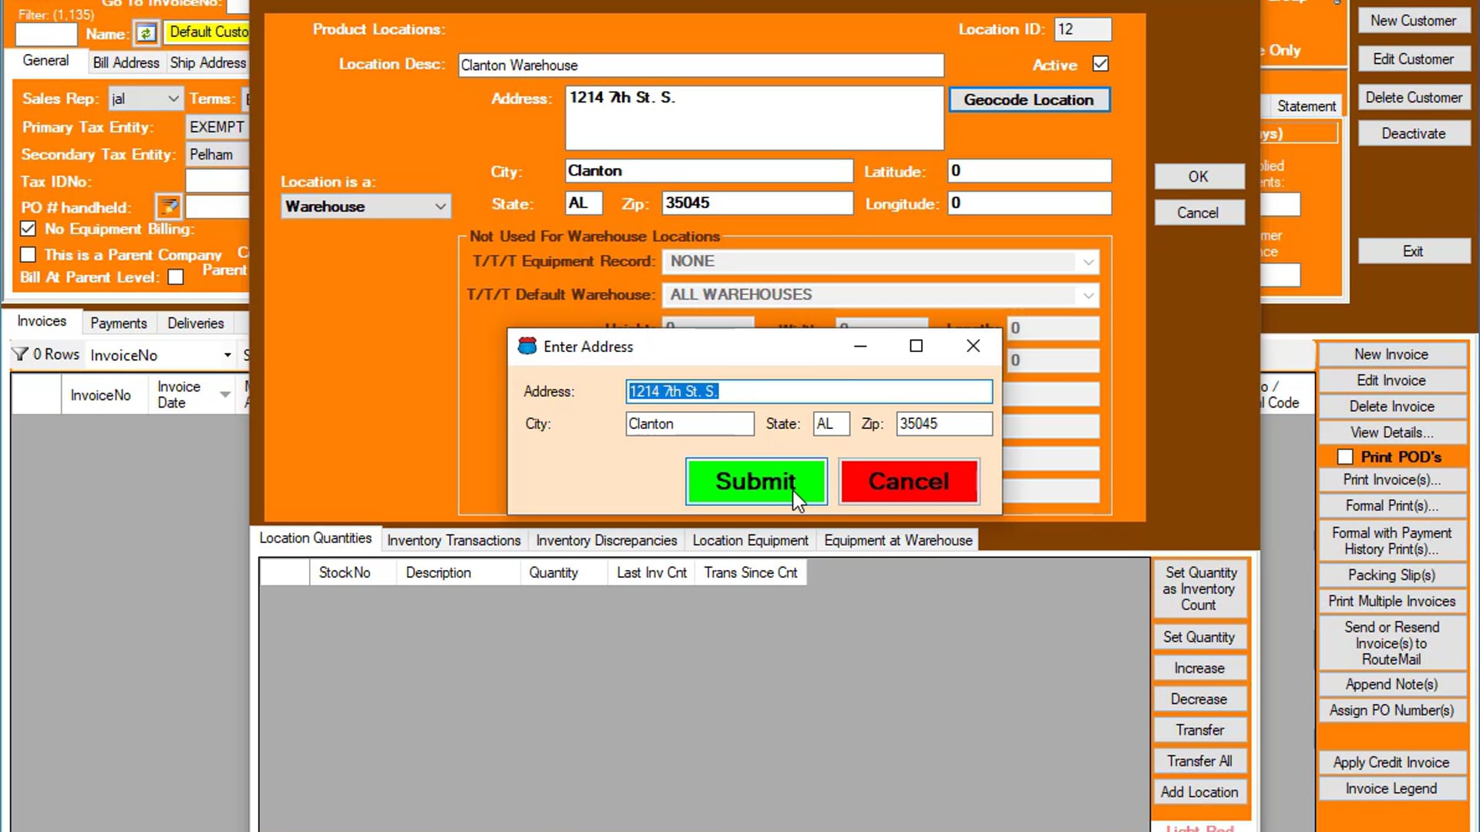Image resolution: width=1480 pixels, height=832 pixels.
Task: Tick the Print POD's checkbox
Action: (x=1345, y=457)
